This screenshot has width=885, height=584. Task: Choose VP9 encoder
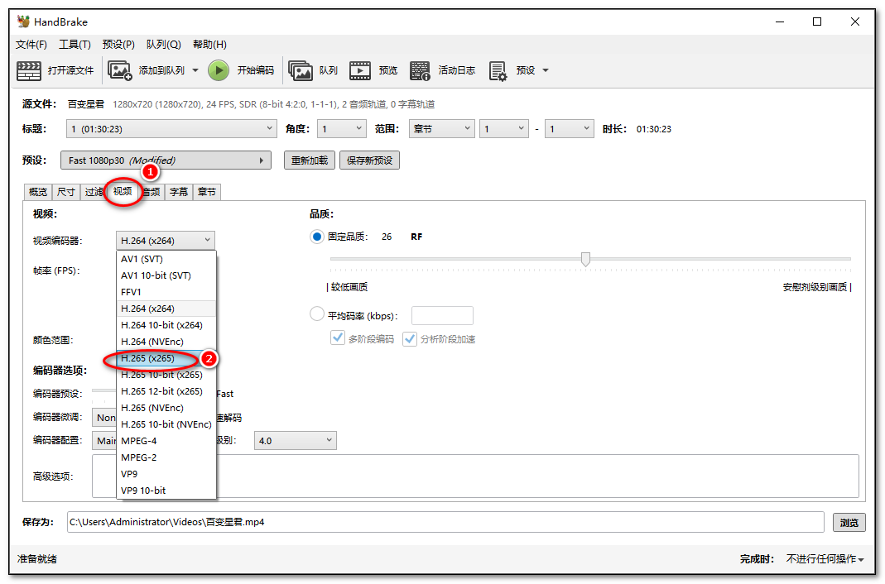(x=166, y=474)
